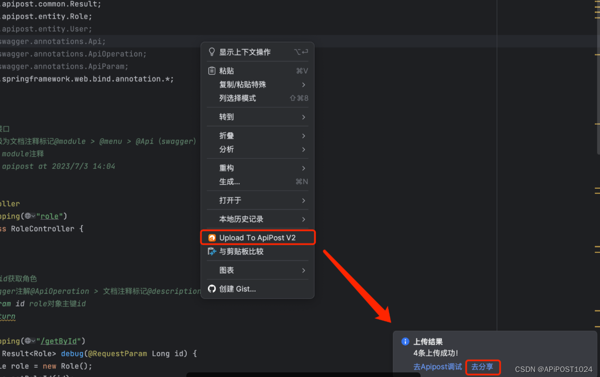Image resolution: width=600 pixels, height=377 pixels.
Task: Click the info icon in 上传结果 notification
Action: coord(405,341)
